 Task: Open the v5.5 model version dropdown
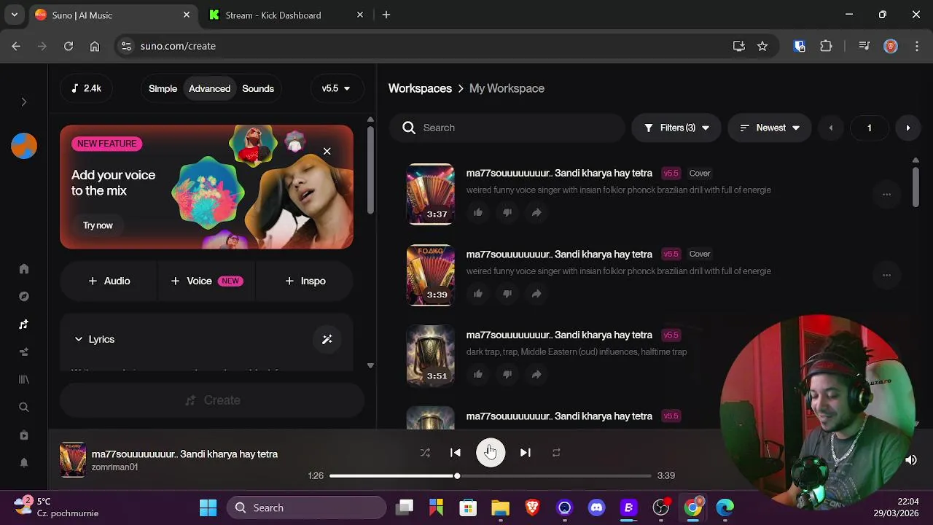click(336, 88)
